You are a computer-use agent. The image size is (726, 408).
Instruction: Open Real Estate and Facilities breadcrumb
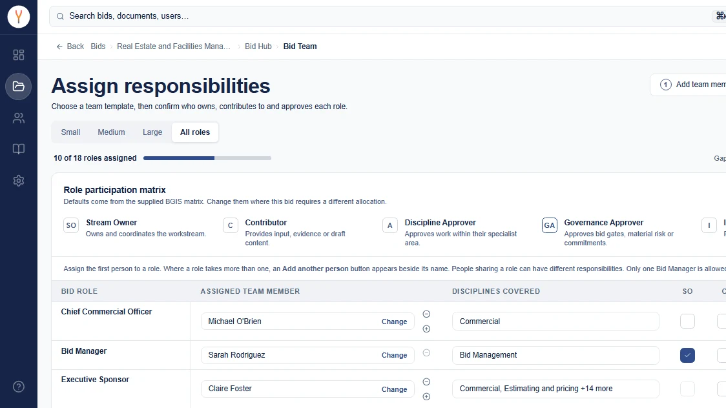174,46
